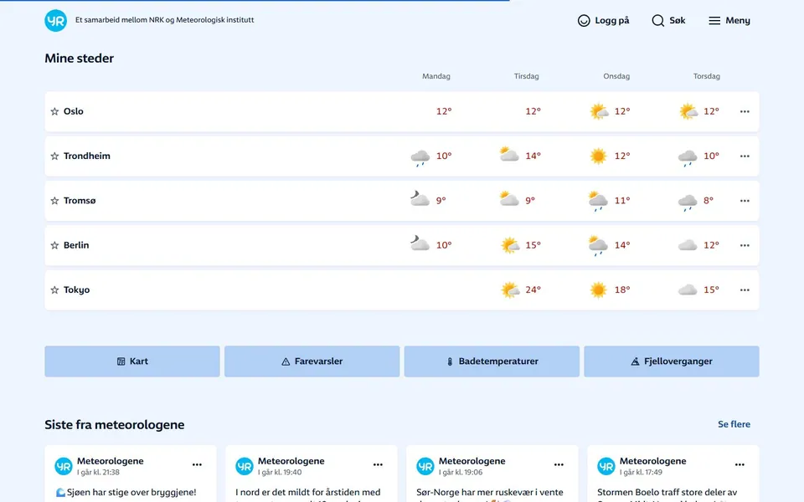Open the Kart map button

tap(132, 361)
